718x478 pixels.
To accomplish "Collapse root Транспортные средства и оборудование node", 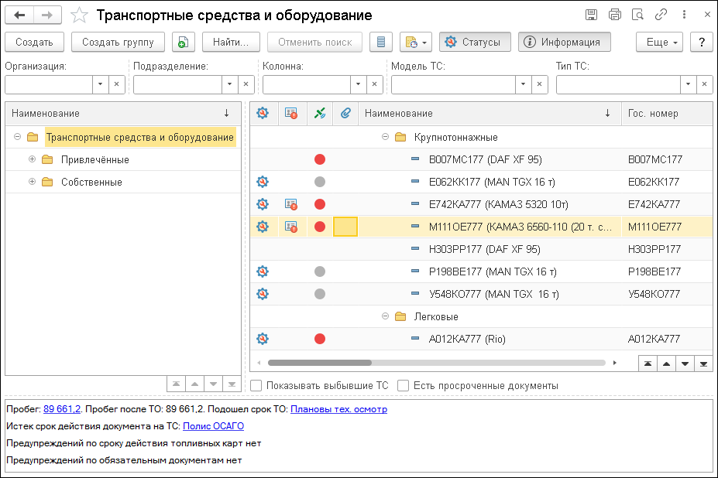I will click(x=17, y=137).
